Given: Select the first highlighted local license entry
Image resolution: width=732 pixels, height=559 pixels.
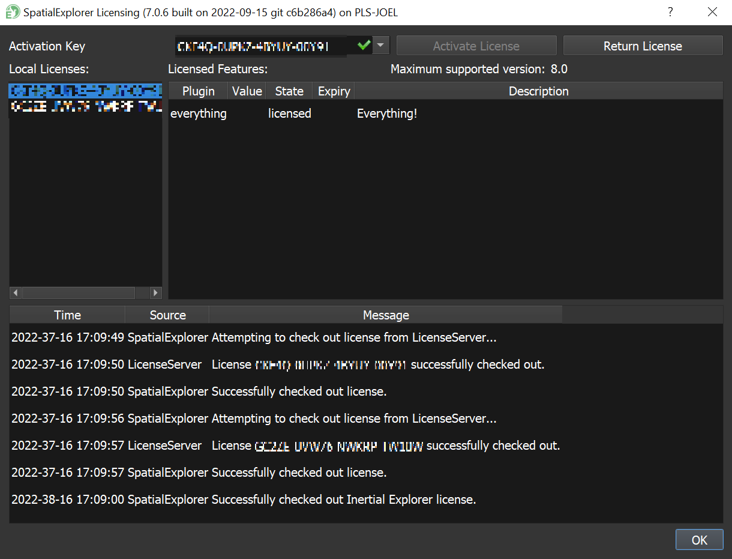Looking at the screenshot, I should coord(85,91).
